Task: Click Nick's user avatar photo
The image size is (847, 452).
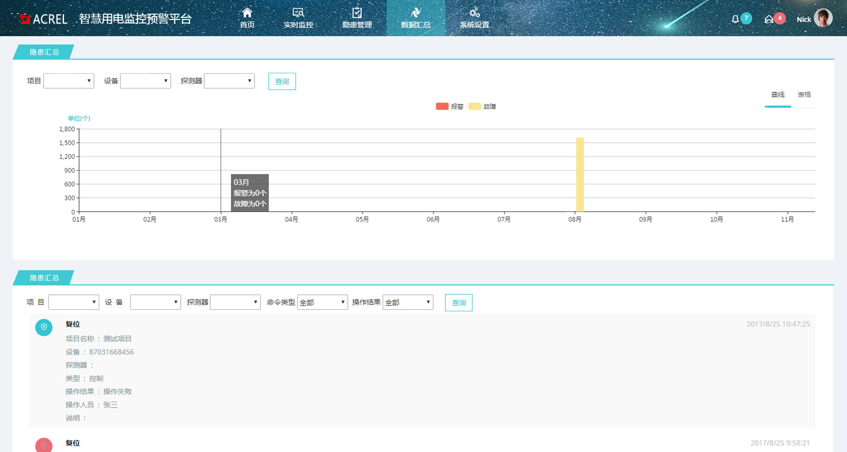Action: (x=823, y=19)
